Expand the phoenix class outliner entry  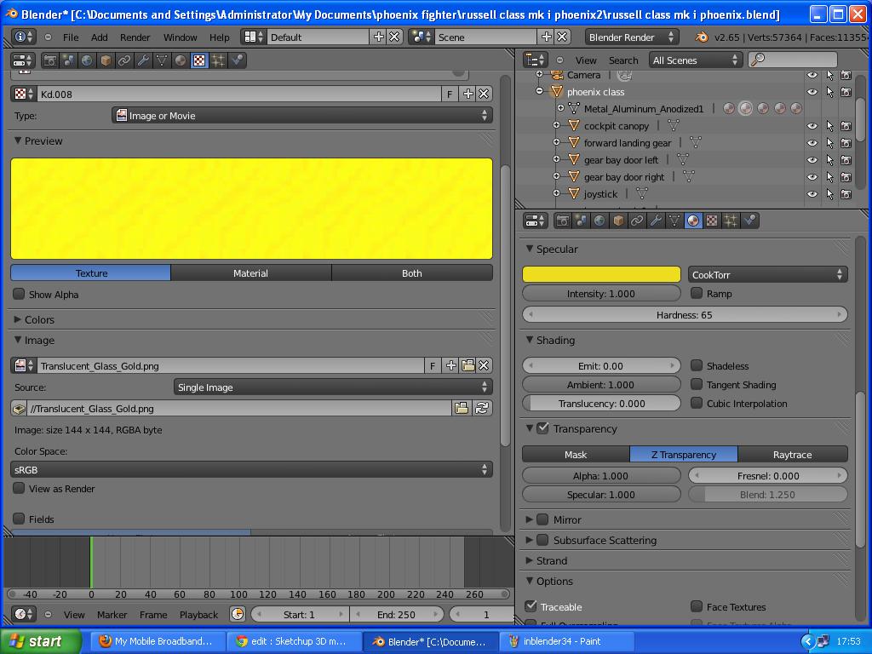(x=537, y=91)
